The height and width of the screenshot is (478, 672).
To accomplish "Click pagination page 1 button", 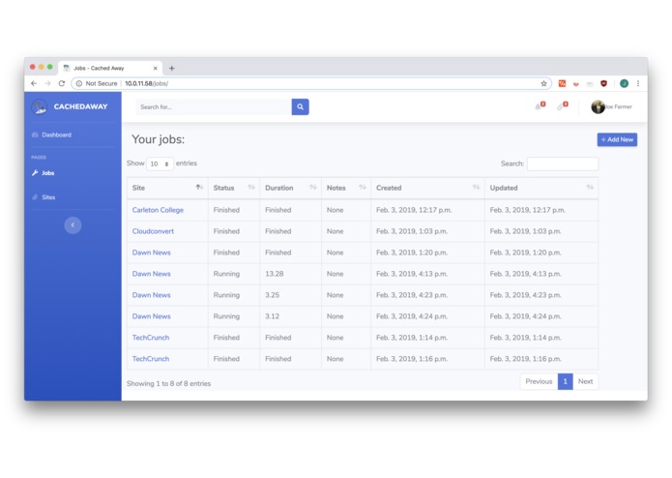I will coord(565,381).
